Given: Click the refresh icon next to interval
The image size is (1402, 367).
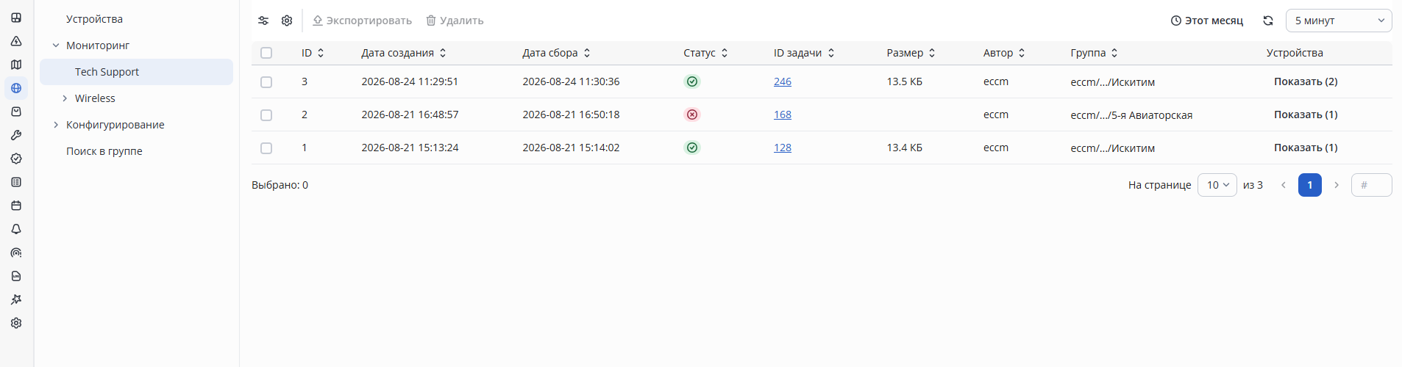Looking at the screenshot, I should [1268, 21].
